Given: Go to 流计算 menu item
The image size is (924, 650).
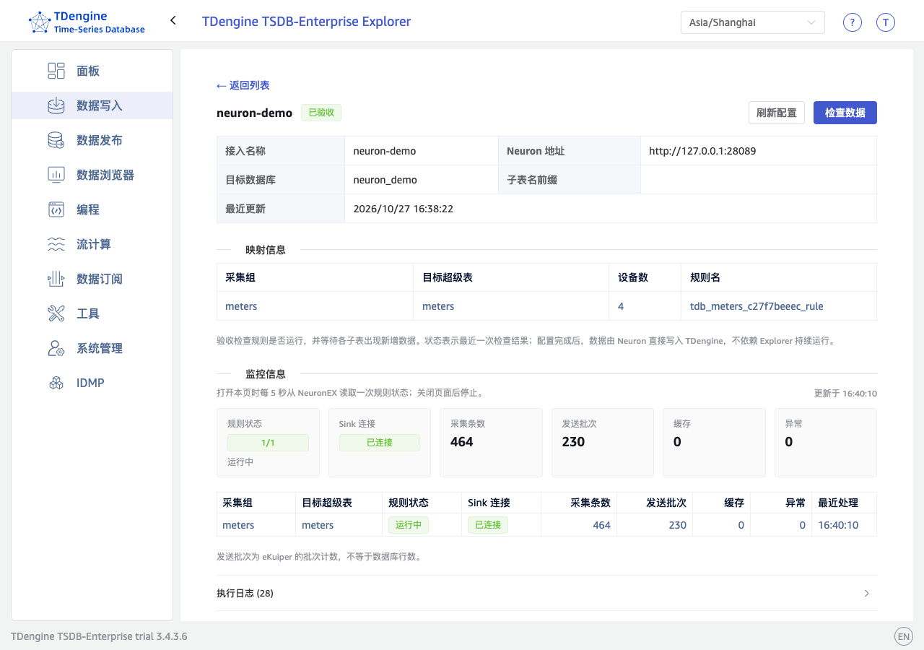Looking at the screenshot, I should (x=94, y=244).
